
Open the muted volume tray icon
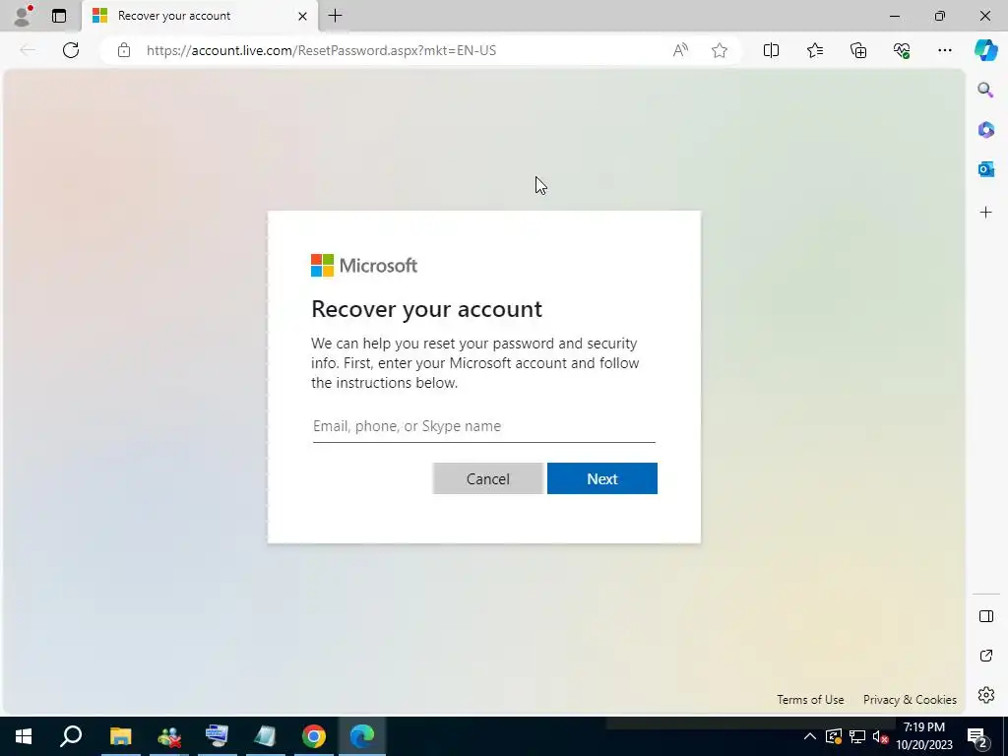pyautogui.click(x=880, y=736)
